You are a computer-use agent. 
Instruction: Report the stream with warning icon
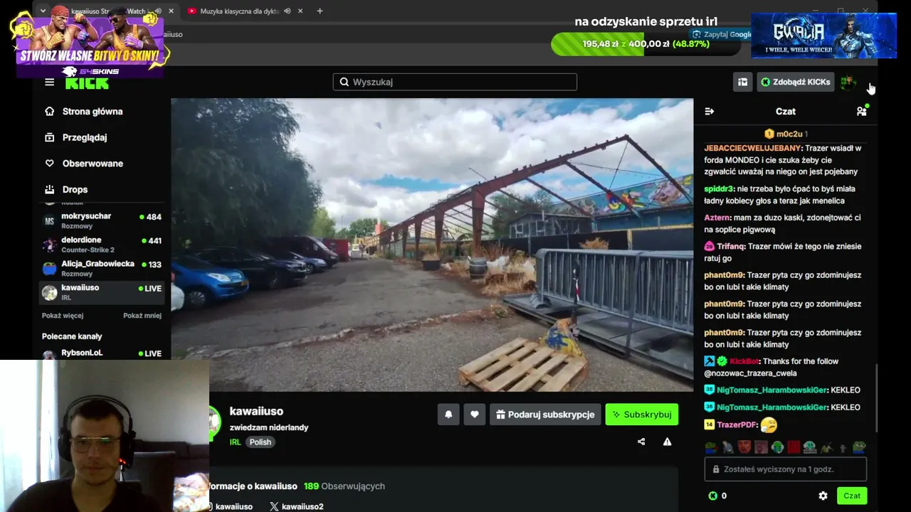pos(667,442)
